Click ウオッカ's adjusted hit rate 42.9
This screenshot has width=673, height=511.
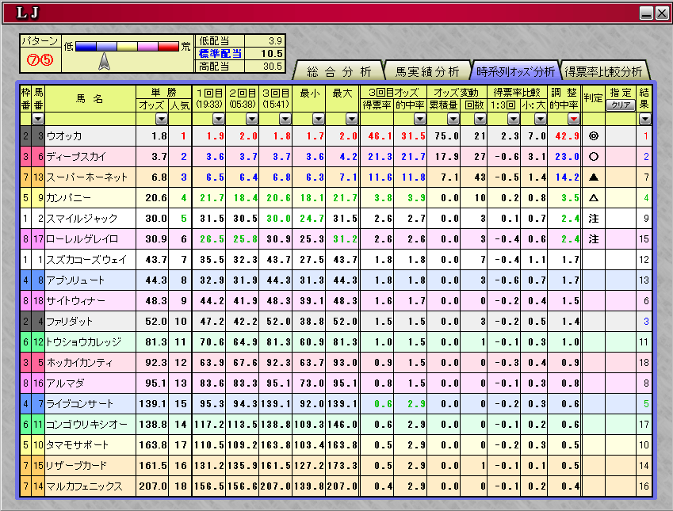tap(567, 136)
